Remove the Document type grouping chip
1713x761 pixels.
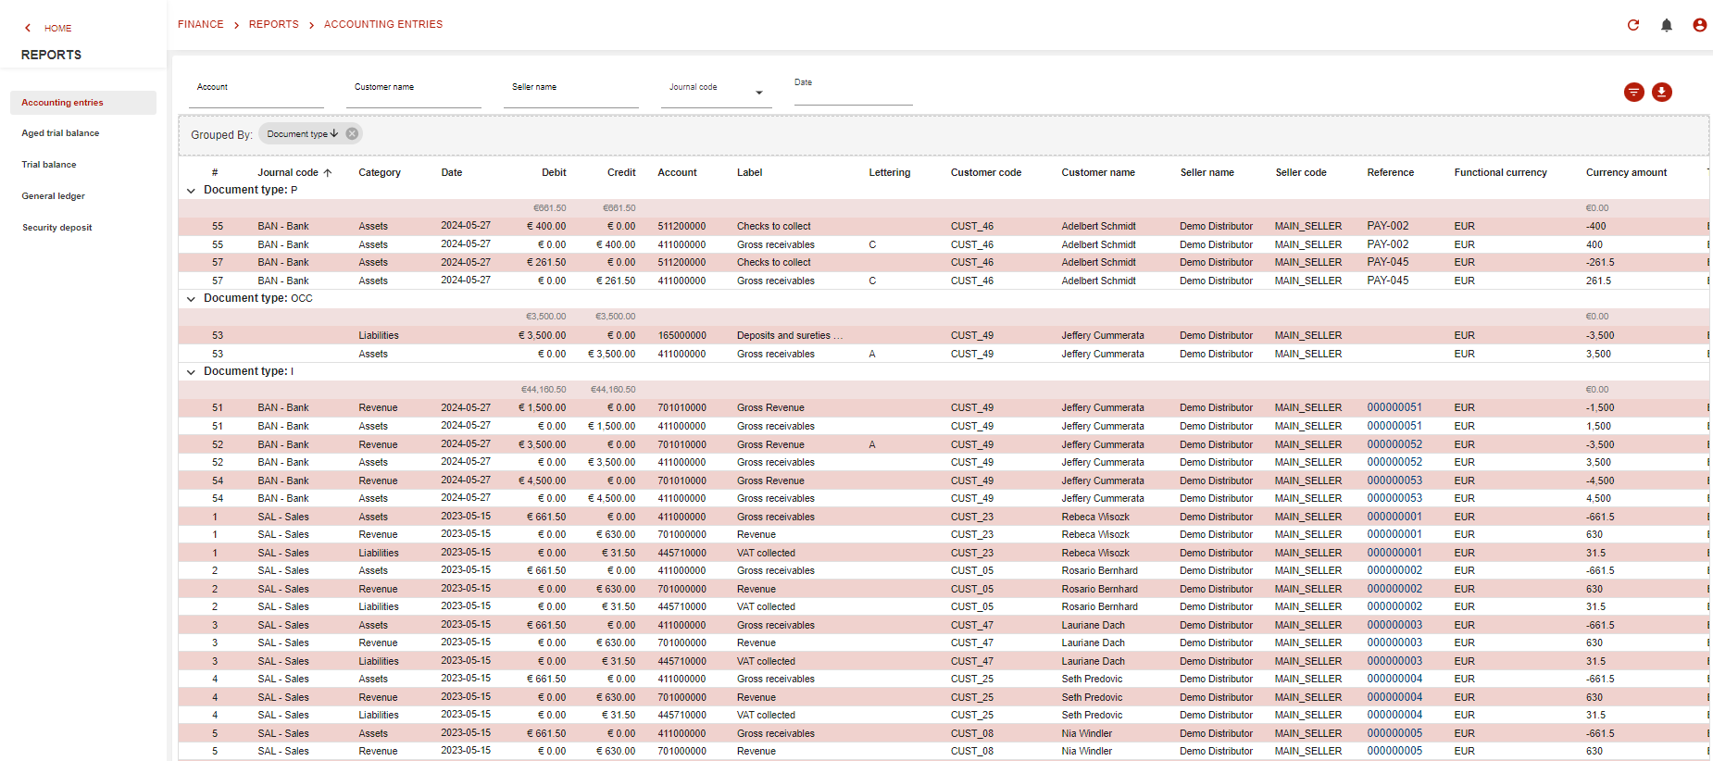tap(352, 133)
